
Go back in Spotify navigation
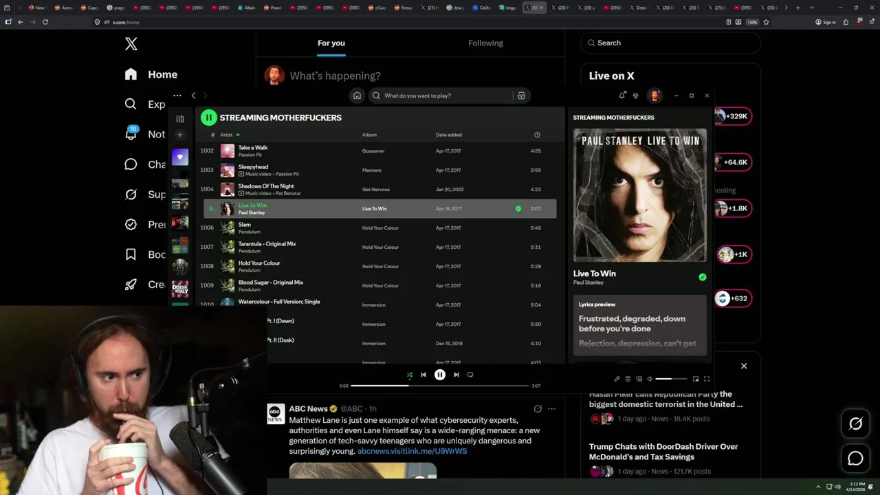pos(193,96)
